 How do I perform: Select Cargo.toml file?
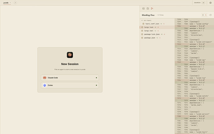tap(157, 31)
